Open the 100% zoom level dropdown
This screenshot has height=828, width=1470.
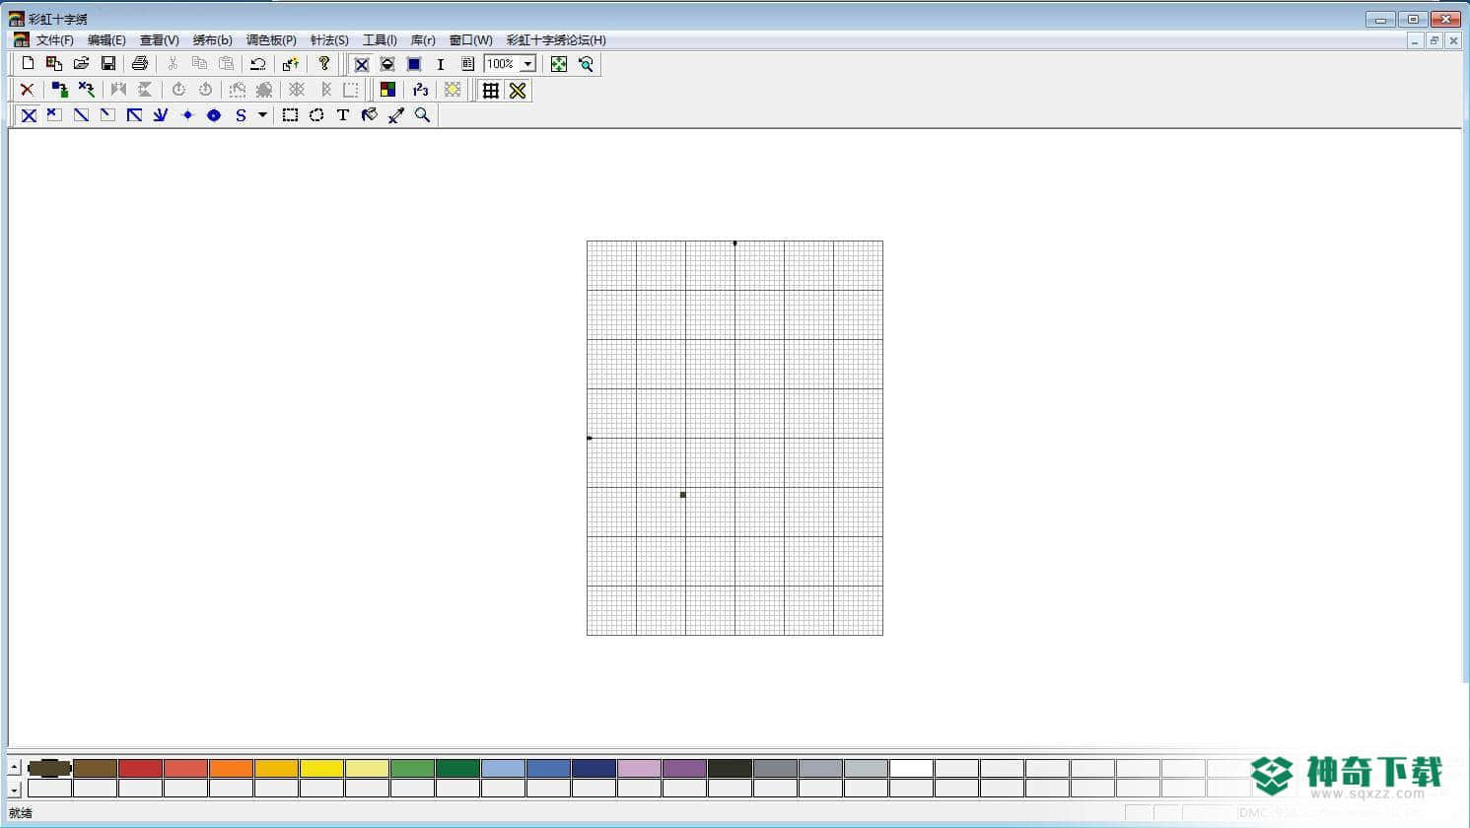tap(528, 64)
